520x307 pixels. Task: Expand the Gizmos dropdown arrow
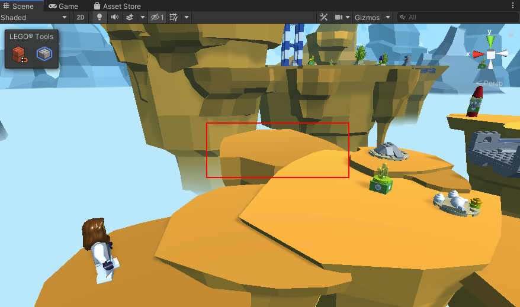pos(388,17)
